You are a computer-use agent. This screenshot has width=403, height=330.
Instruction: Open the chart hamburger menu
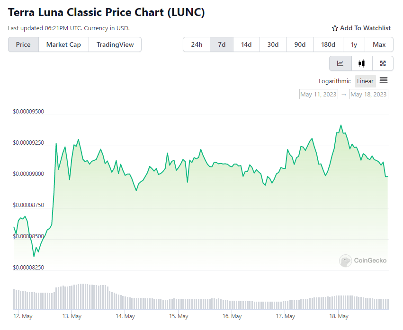(384, 80)
